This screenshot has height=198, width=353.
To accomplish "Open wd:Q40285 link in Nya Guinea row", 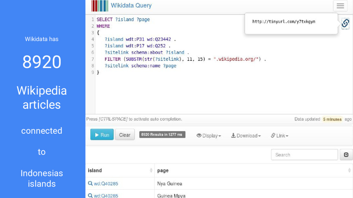I will (x=106, y=184).
